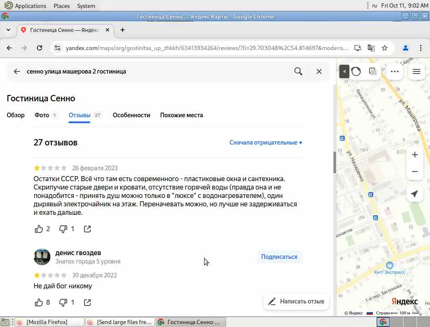The image size is (430, 327).
Task: Click the URL address bar
Action: point(207,48)
